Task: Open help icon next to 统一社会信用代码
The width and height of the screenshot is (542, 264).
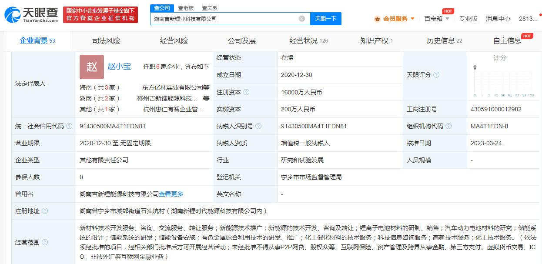Action: (x=69, y=126)
